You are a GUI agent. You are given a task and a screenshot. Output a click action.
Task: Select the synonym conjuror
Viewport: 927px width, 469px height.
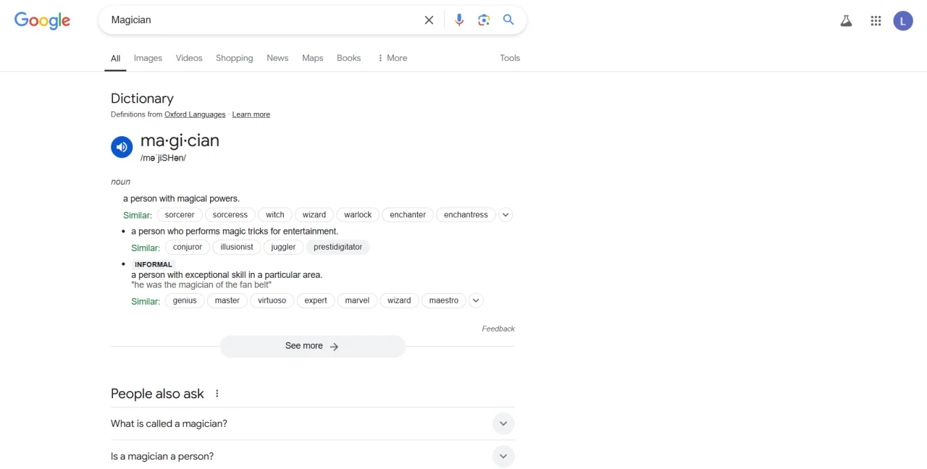click(188, 247)
